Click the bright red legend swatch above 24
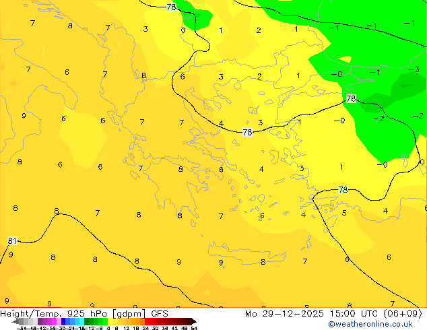Screen dimensions: 427x330 [147, 321]
